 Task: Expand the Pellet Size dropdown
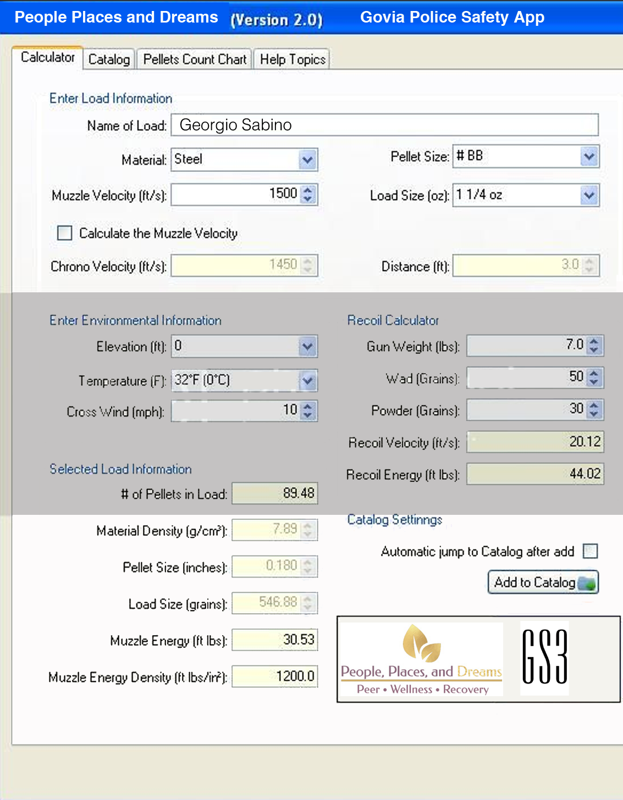pos(589,157)
